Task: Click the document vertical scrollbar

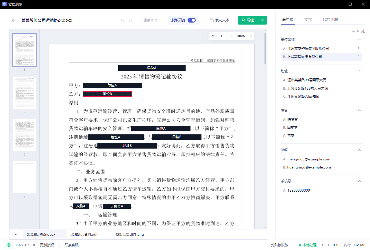Action: coord(265,48)
